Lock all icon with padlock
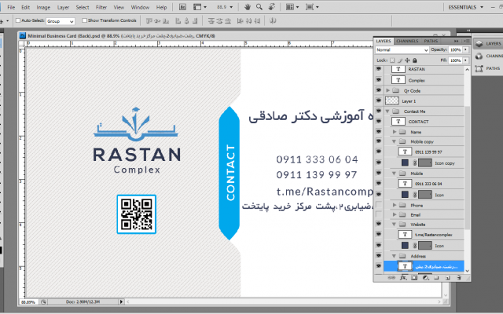Viewport: 503px width, 314px height. pos(414,60)
